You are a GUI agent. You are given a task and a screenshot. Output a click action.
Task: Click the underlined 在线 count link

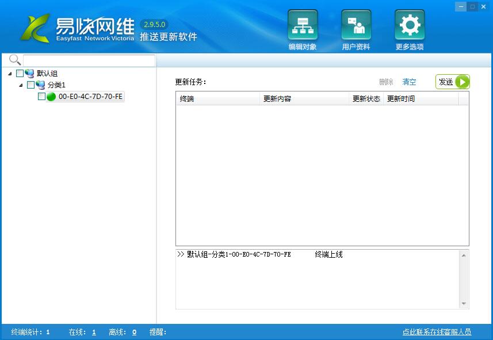93,332
